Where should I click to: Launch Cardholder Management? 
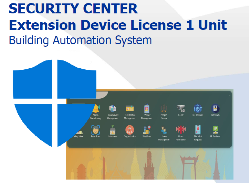tap(113, 109)
